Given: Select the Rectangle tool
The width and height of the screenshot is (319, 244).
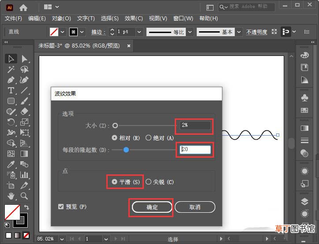Looking at the screenshot, I should (x=11, y=101).
